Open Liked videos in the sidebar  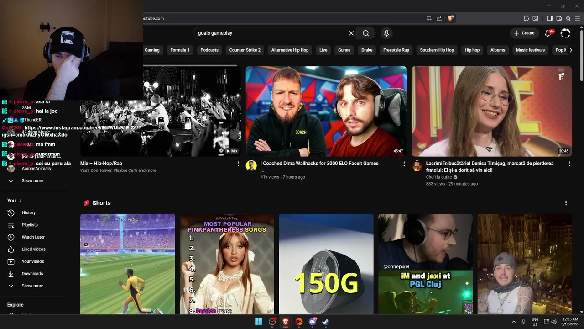(x=33, y=249)
